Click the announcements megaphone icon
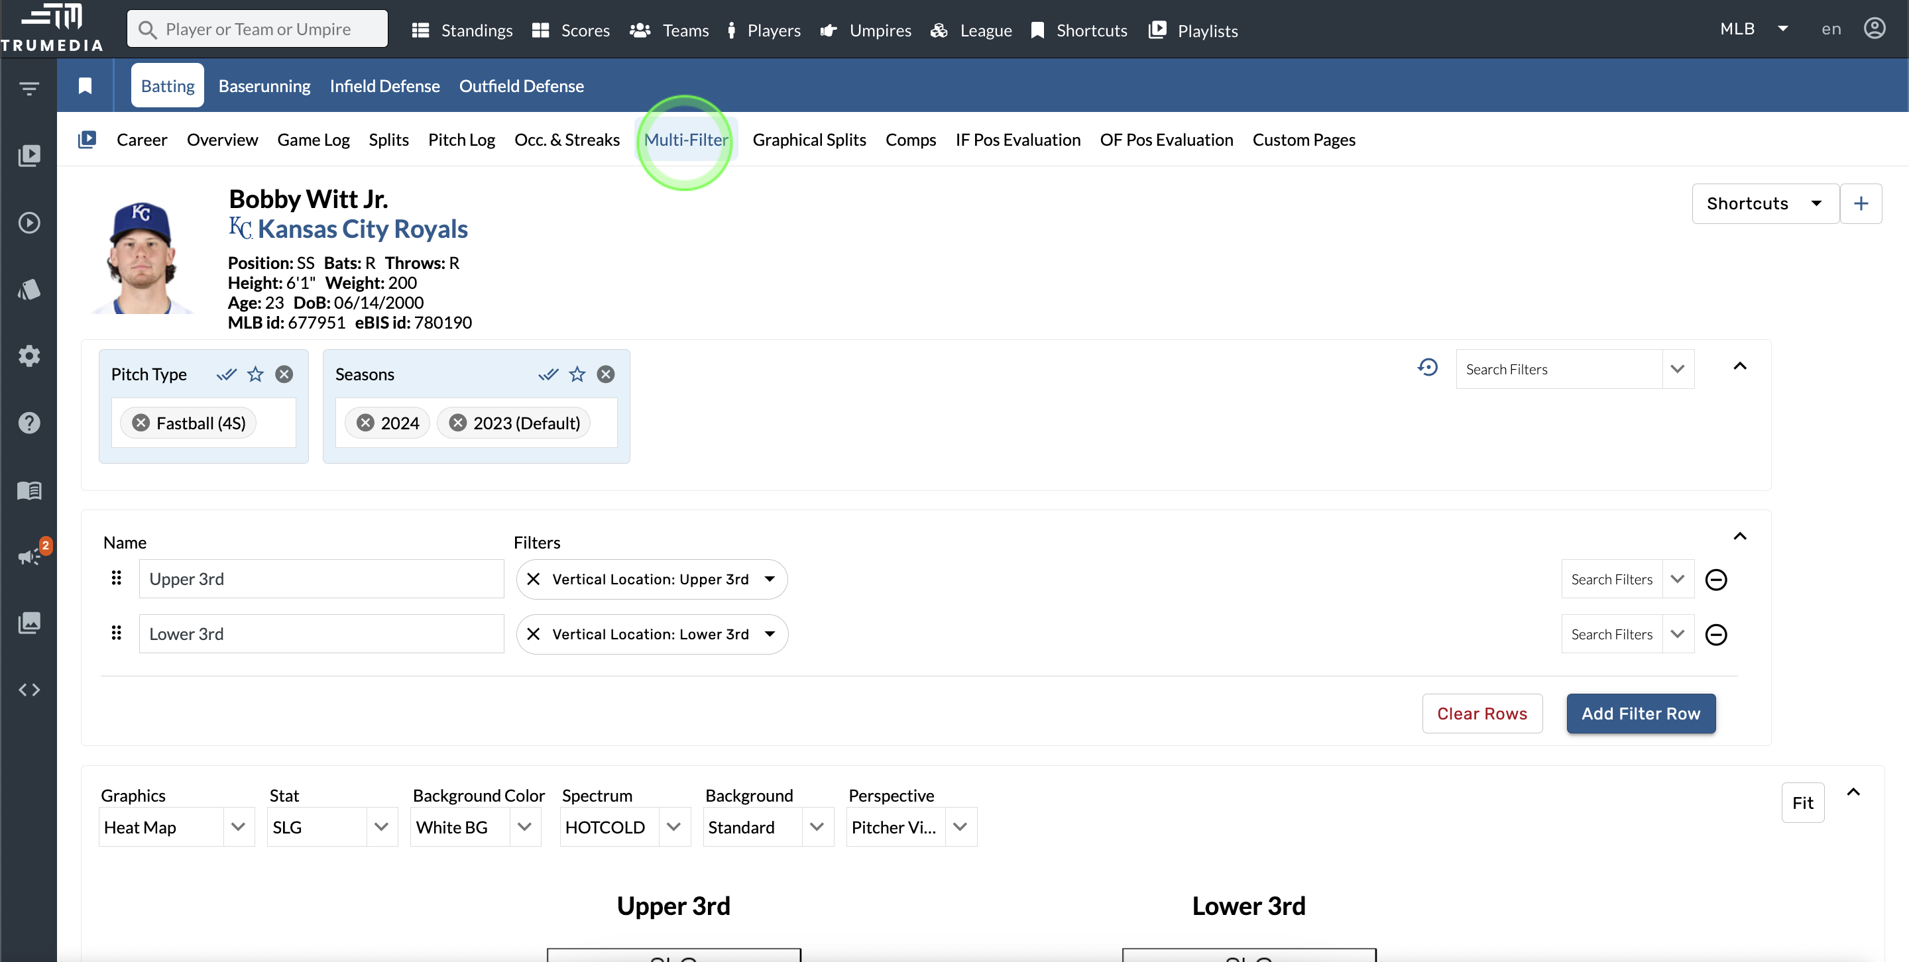The image size is (1909, 962). click(x=29, y=556)
